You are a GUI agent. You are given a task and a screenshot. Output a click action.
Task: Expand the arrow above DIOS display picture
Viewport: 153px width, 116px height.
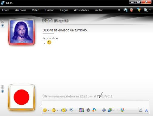pos(2,21)
